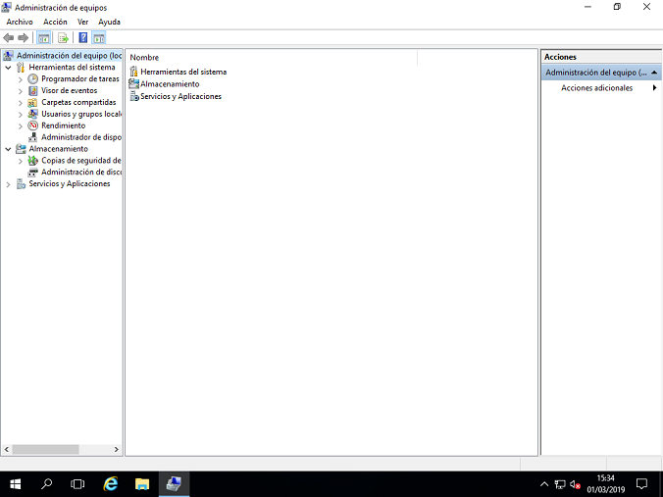Toggle the Action pane toolbar icon
This screenshot has height=497, width=663.
tap(99, 38)
